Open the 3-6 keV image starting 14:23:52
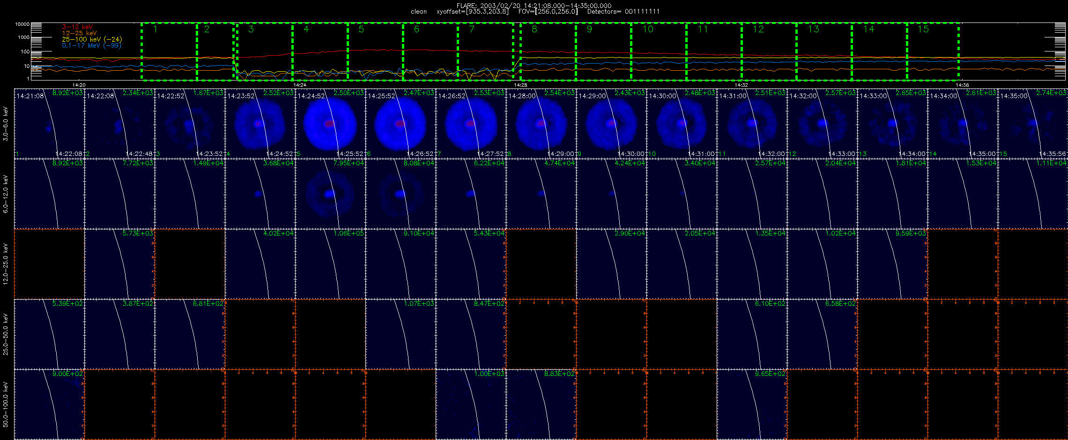The height and width of the screenshot is (440, 1068). 260,124
